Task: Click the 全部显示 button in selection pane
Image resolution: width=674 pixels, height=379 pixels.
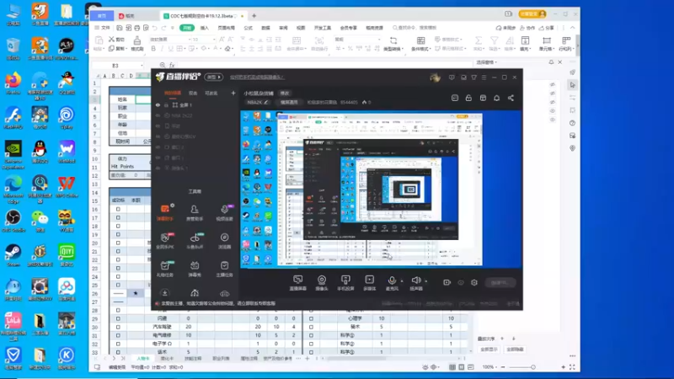Action: (x=489, y=350)
